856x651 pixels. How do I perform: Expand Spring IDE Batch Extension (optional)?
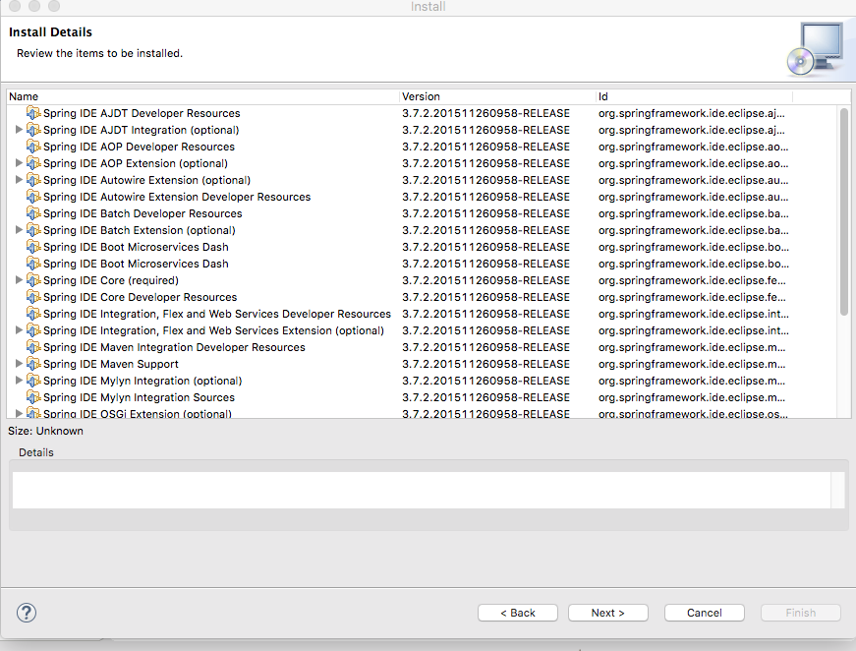point(19,229)
